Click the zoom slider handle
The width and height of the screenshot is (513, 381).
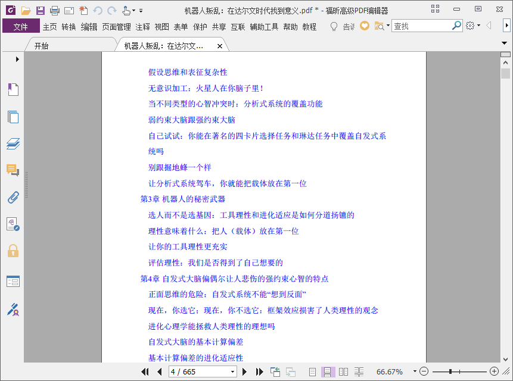450,371
